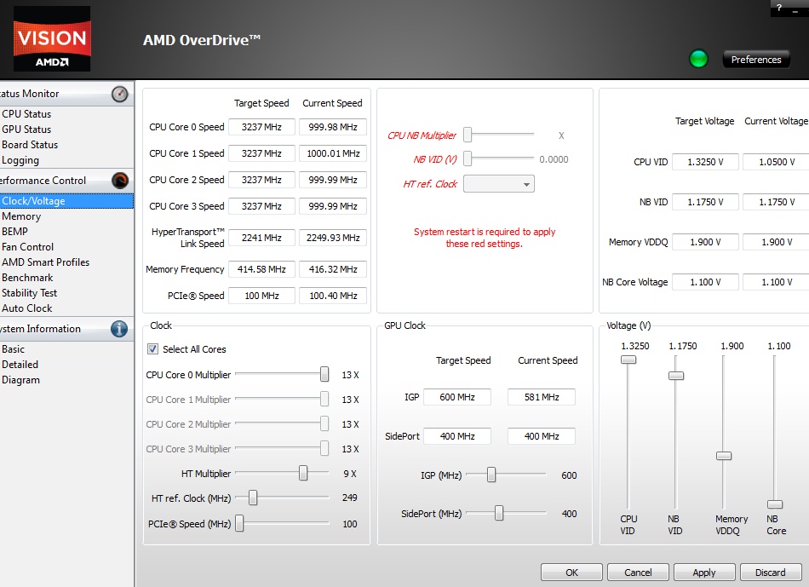Screen dimensions: 809x587
Task: Click the CPU NB Multiplier slider handle
Action: [x=468, y=135]
